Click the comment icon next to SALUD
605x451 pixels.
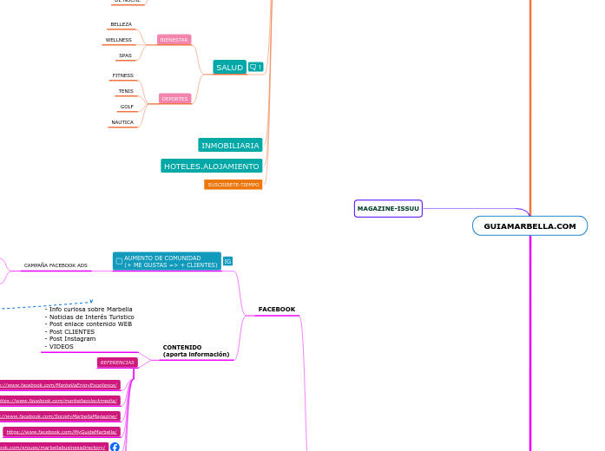[x=255, y=67]
